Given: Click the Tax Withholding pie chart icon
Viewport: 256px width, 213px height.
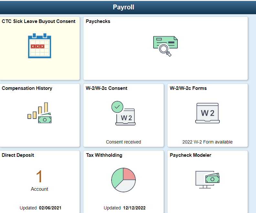Looking at the screenshot, I should [123, 180].
